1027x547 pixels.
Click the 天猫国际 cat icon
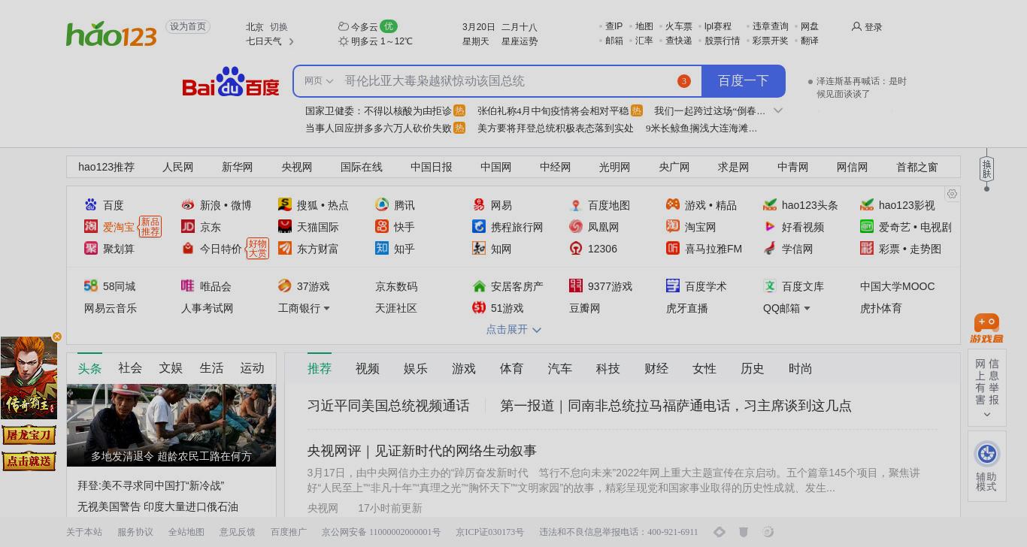point(285,226)
